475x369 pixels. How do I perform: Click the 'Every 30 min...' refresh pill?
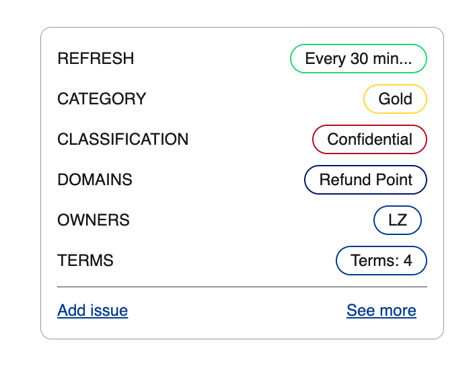(358, 59)
